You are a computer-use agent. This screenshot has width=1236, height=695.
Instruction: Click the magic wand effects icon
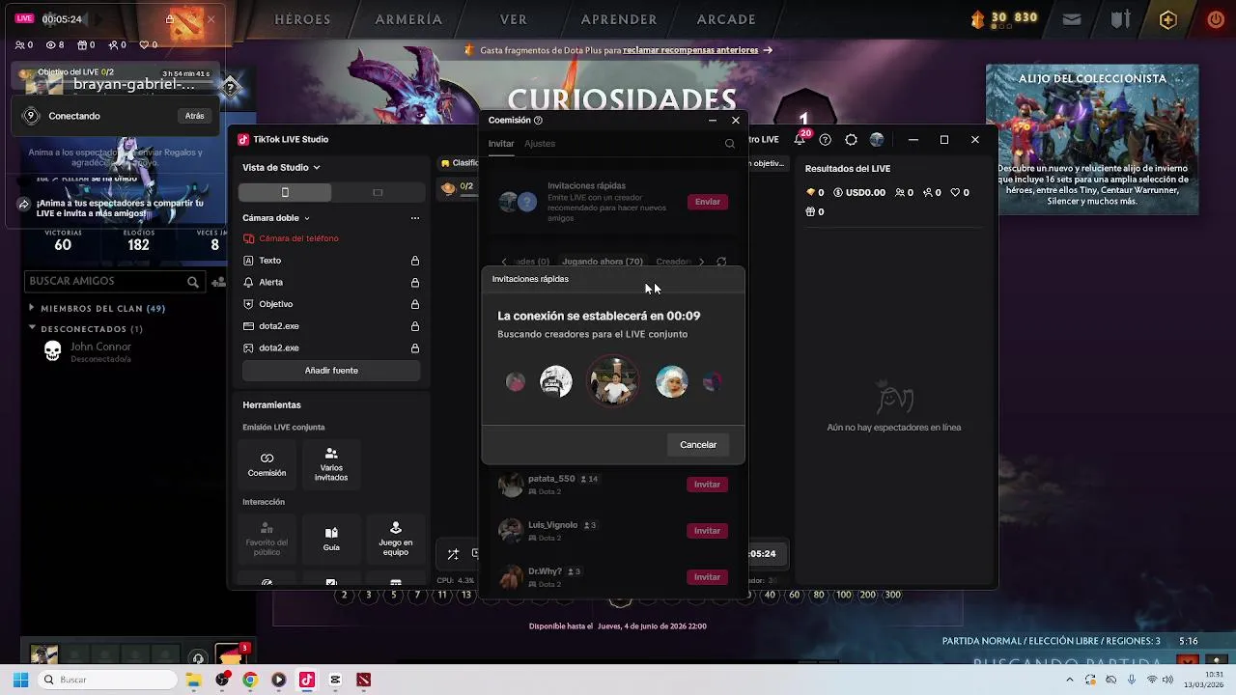[453, 554]
